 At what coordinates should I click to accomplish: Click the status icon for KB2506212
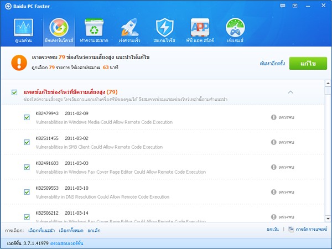coord(274,217)
